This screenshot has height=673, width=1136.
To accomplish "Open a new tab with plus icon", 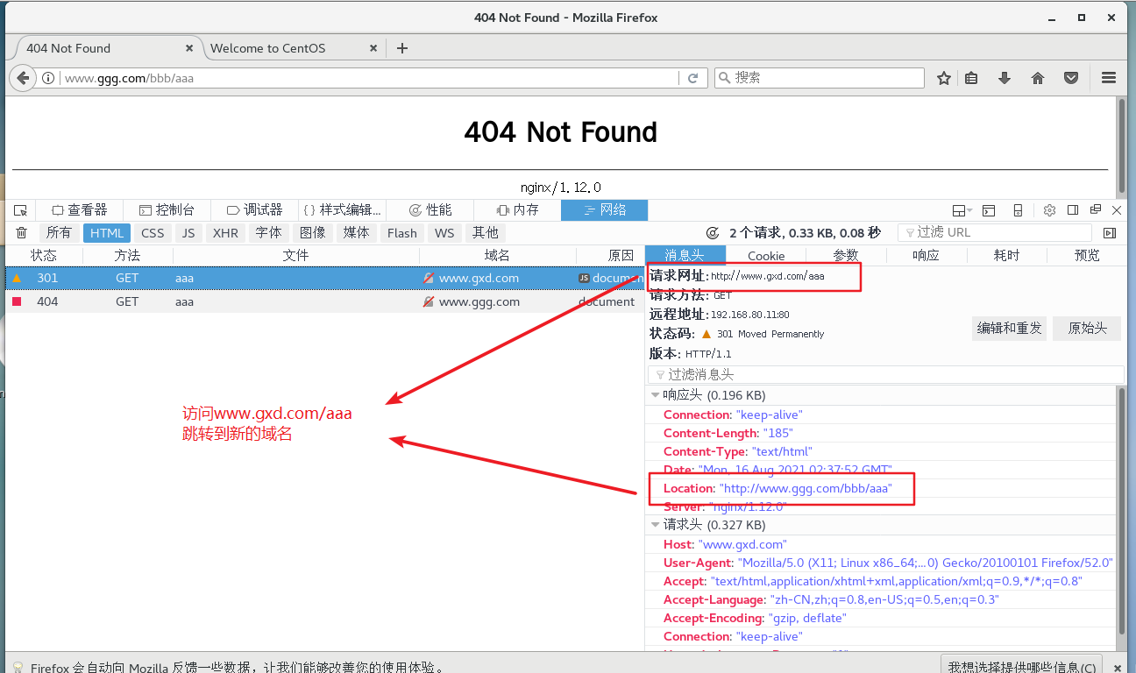I will [x=402, y=48].
